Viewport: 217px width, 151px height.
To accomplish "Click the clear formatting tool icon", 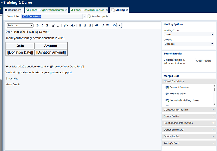I will coord(119,25).
